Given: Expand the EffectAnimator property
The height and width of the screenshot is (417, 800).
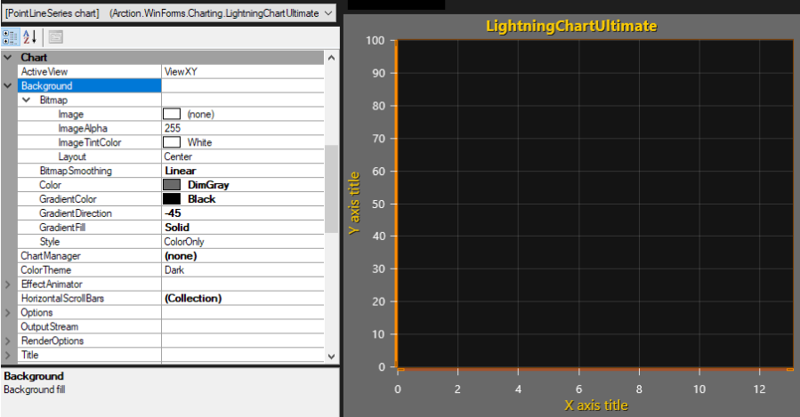Looking at the screenshot, I should (x=8, y=285).
